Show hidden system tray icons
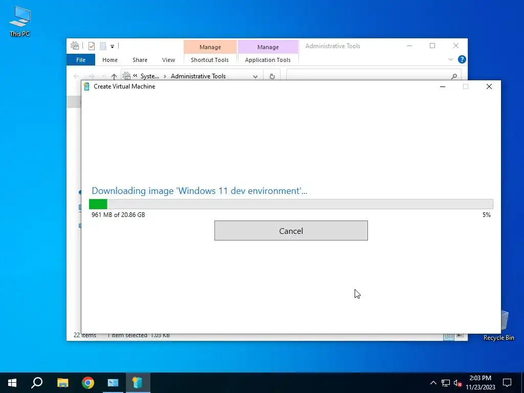The height and width of the screenshot is (393, 524). pyautogui.click(x=433, y=383)
